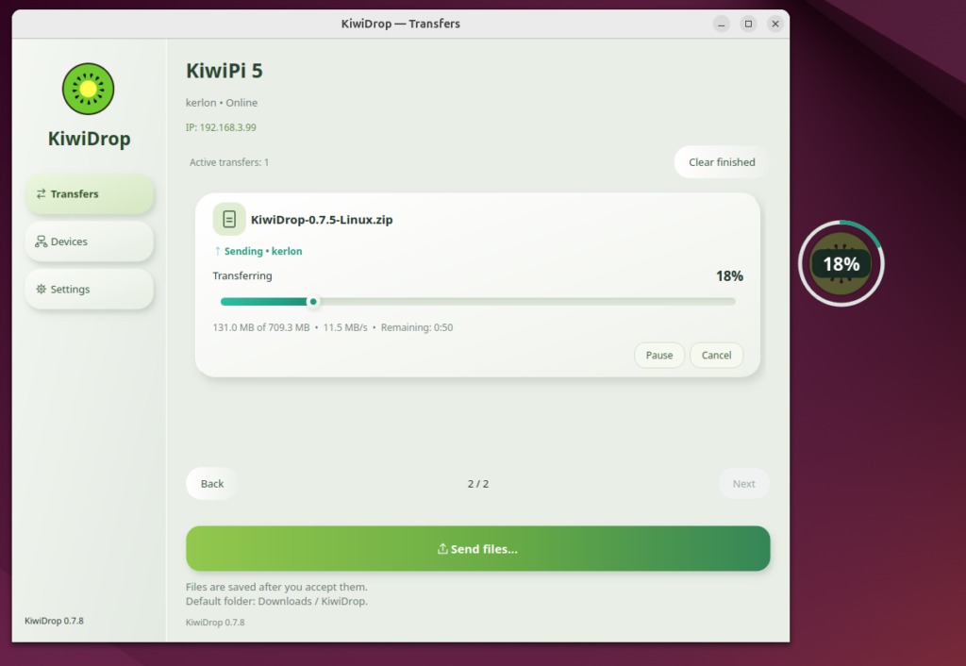This screenshot has width=966, height=666.
Task: Click the 'Sending • kerlon' status
Action: point(263,251)
